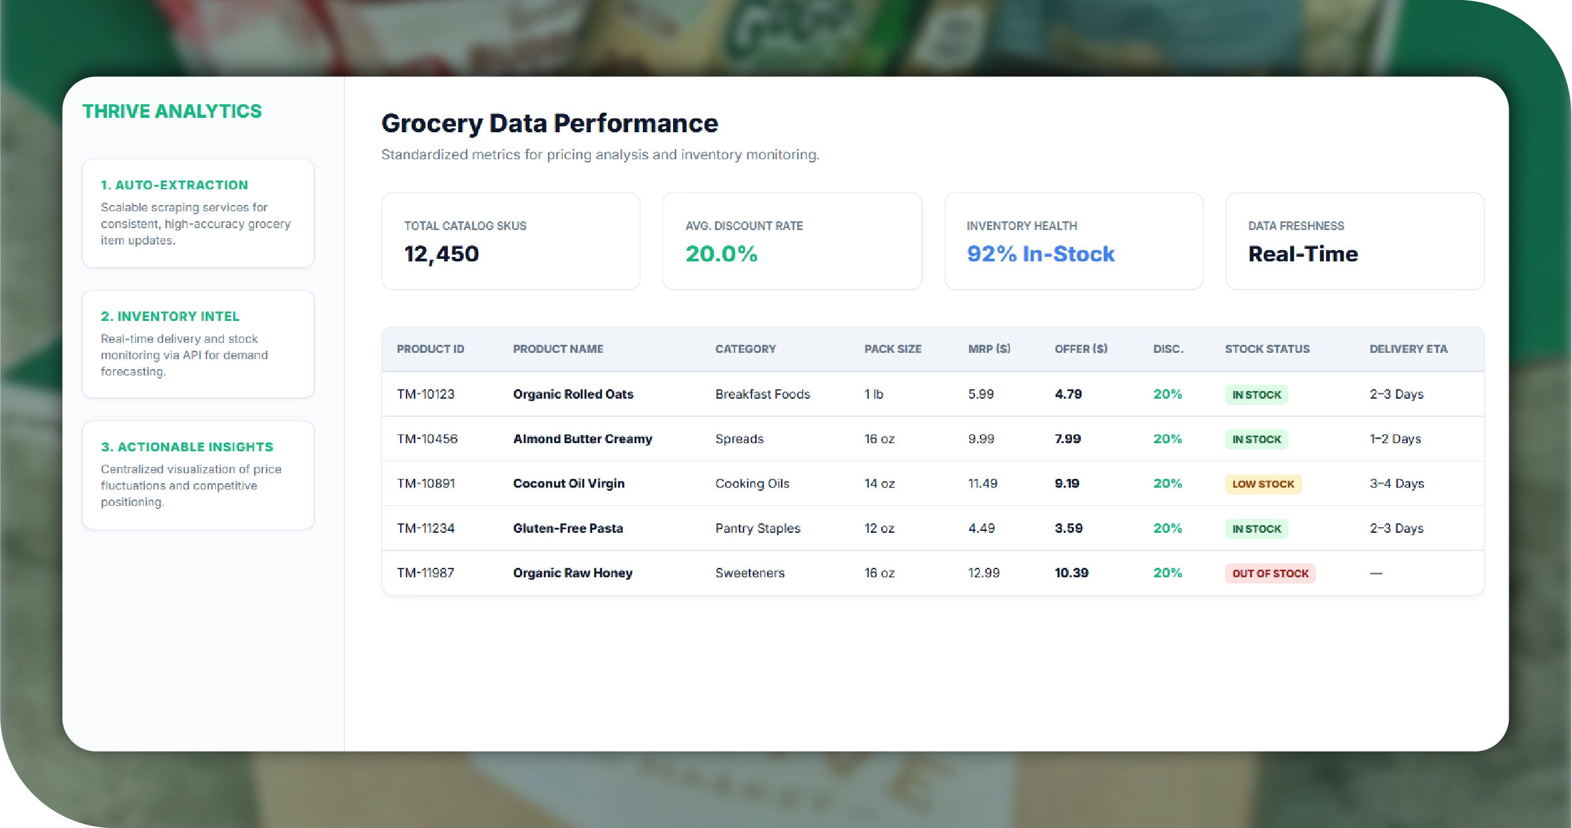This screenshot has width=1572, height=828.
Task: Click IN STOCK badge for Gluten-Free Pasta
Action: coord(1256,529)
